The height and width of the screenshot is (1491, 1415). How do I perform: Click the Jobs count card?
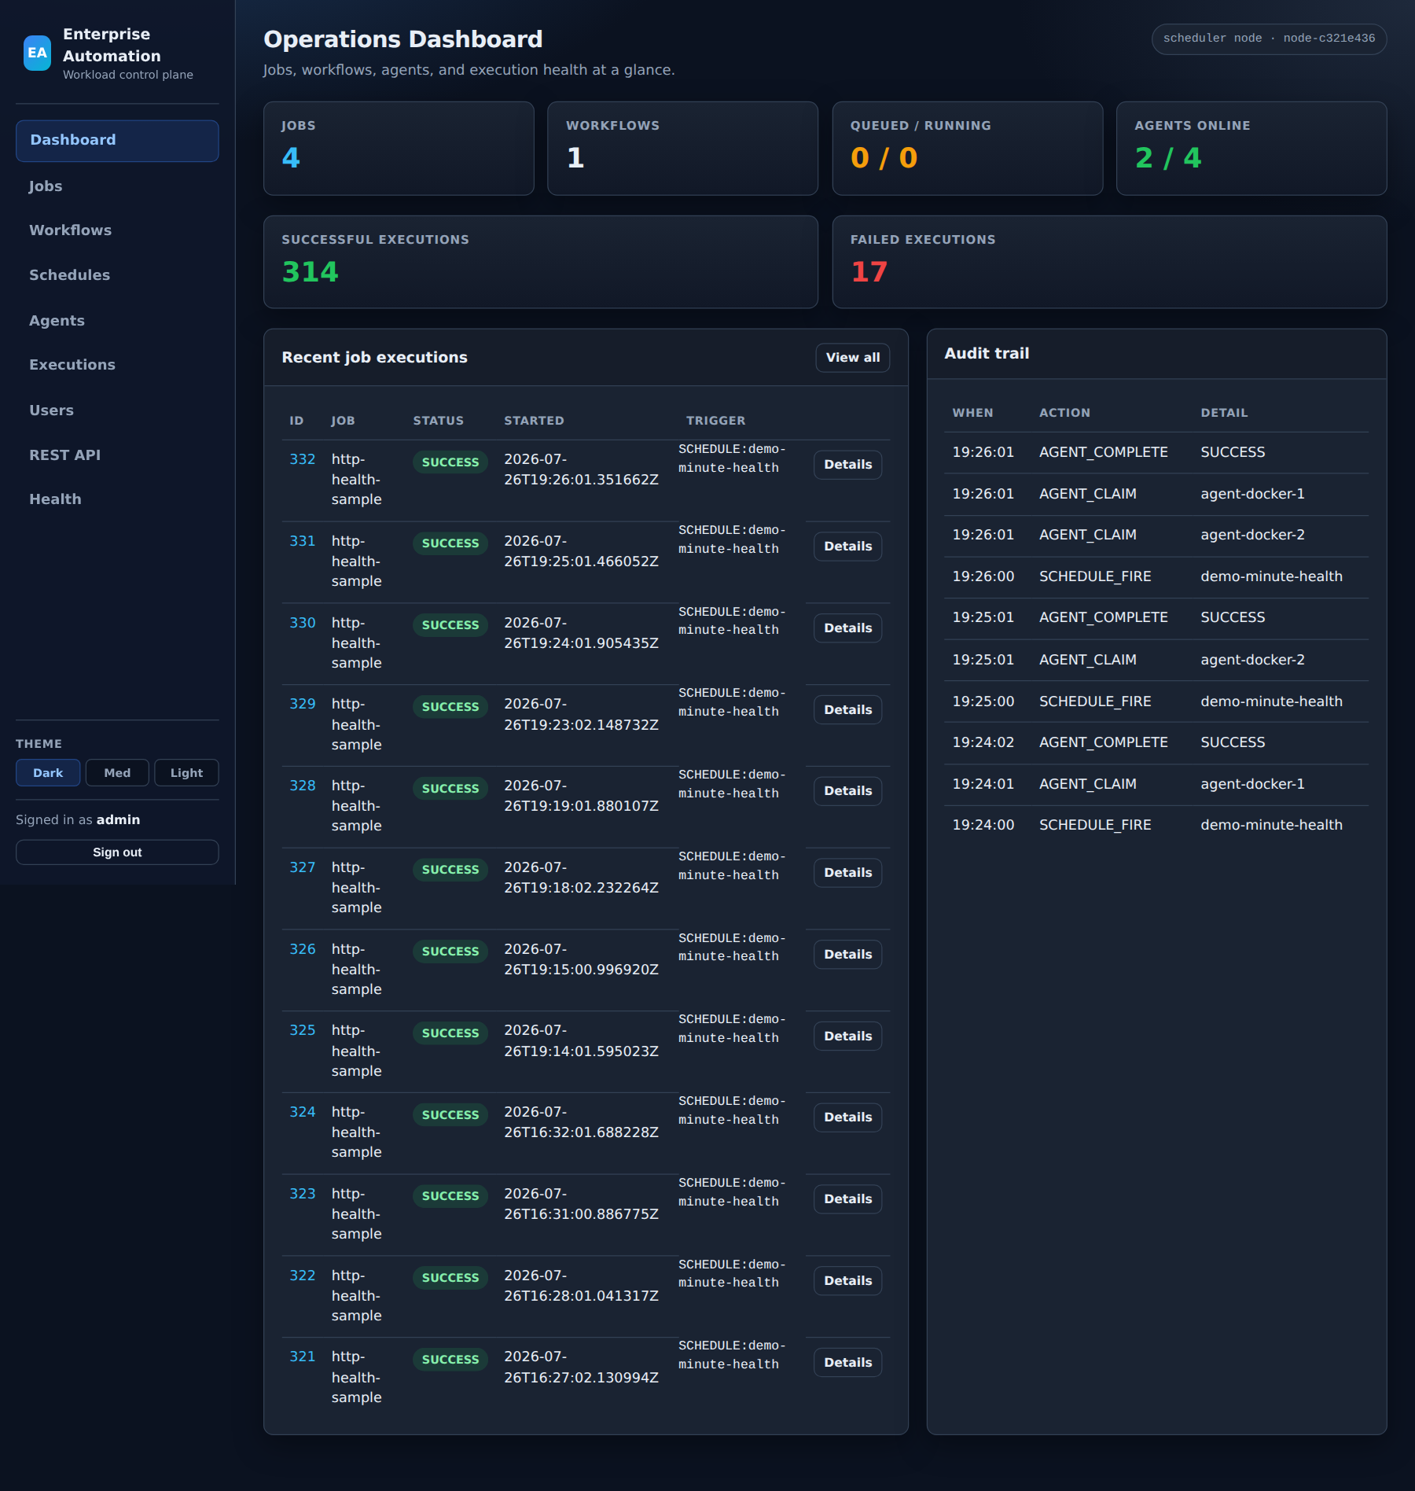(x=399, y=149)
